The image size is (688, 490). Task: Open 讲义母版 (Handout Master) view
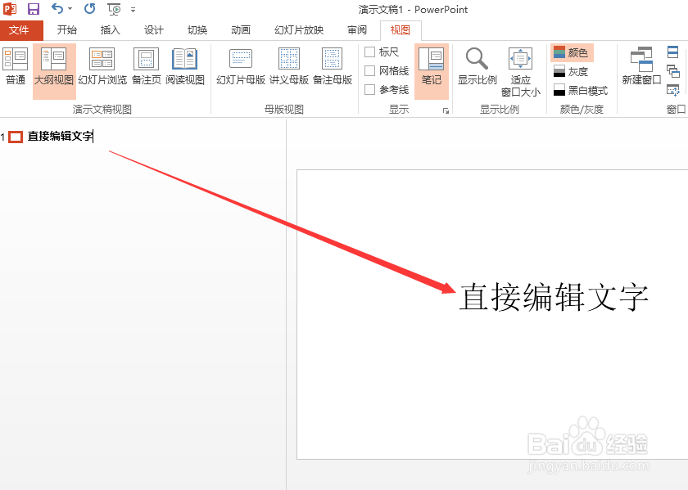click(x=289, y=66)
